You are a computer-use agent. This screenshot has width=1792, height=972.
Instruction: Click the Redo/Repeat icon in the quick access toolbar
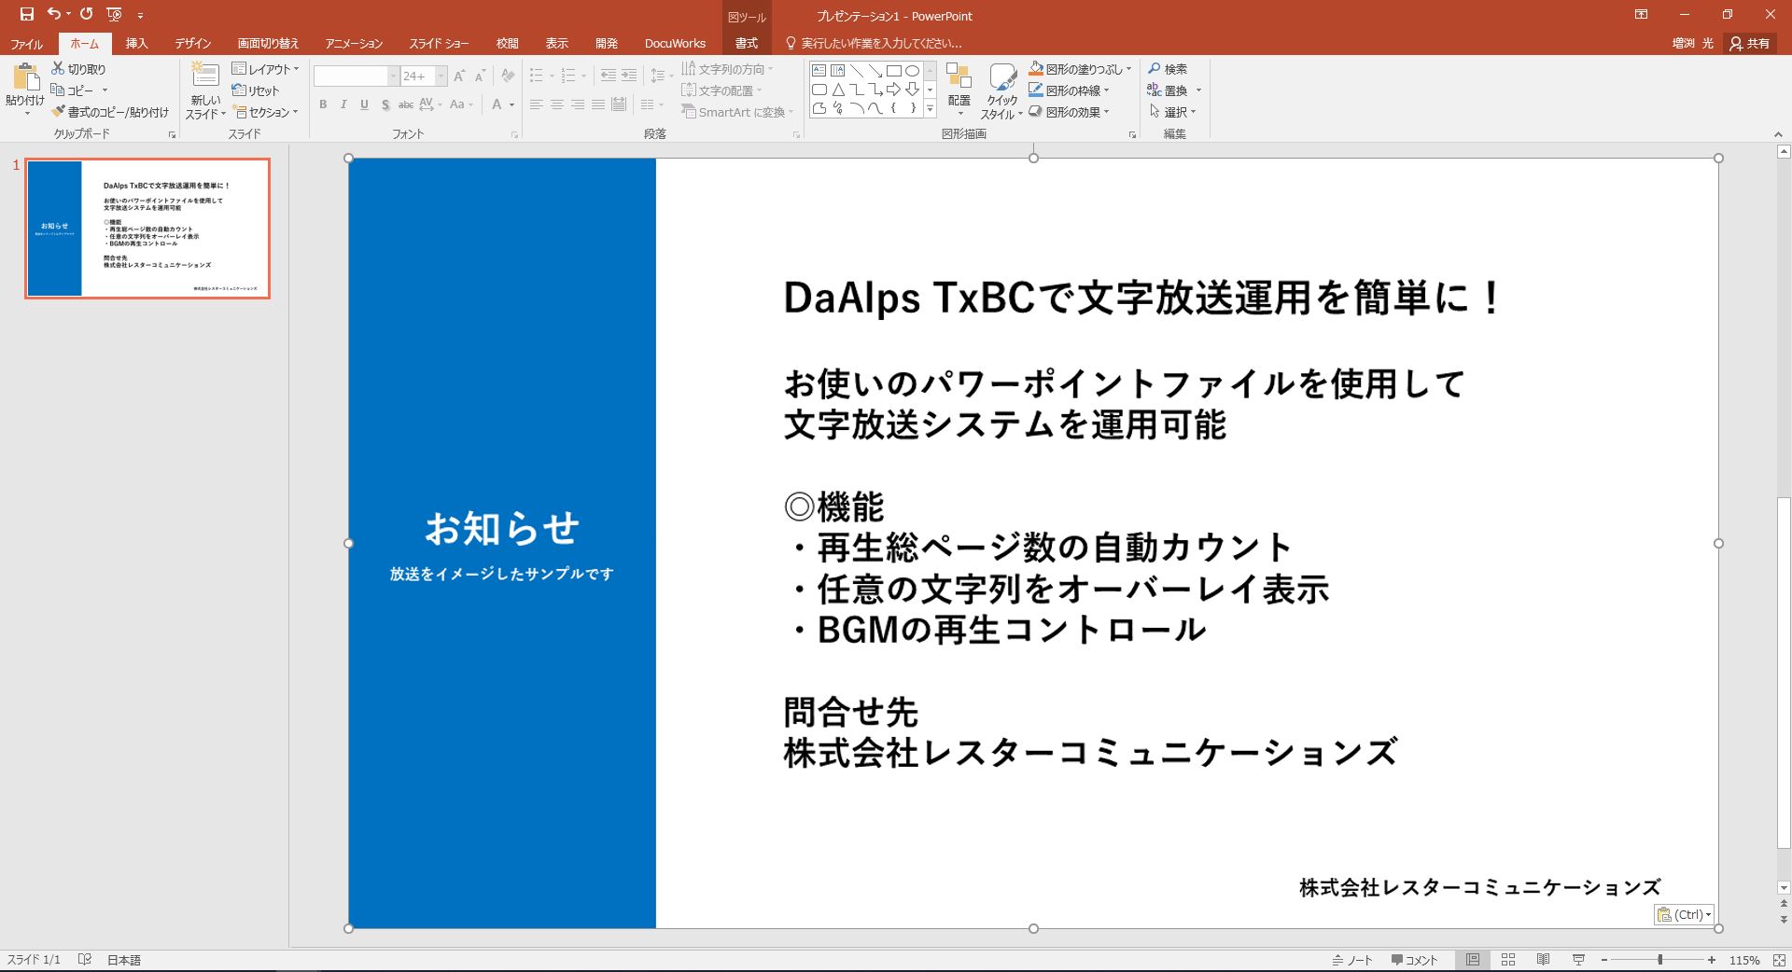87,14
